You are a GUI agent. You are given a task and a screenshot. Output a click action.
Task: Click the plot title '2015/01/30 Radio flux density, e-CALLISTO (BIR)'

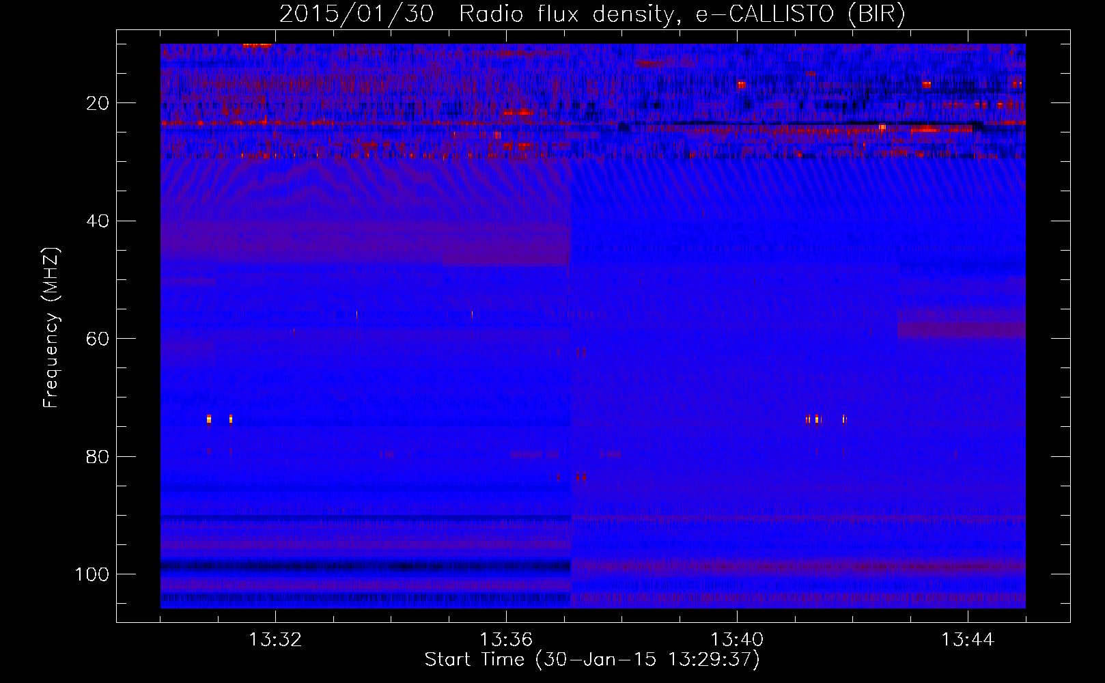[592, 14]
